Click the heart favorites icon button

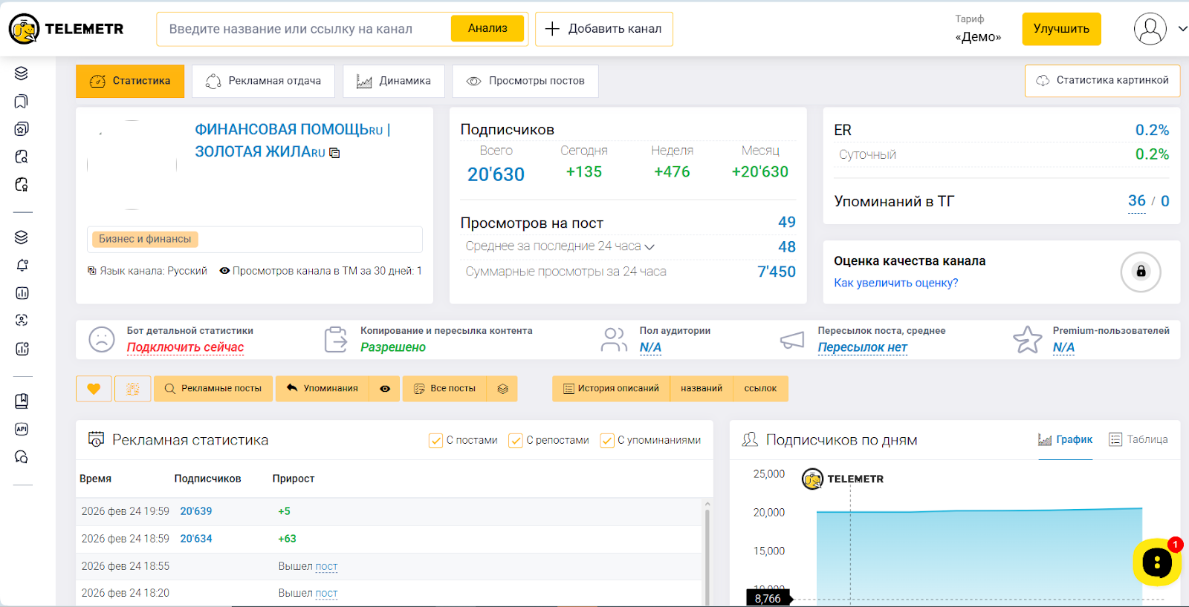coord(94,389)
